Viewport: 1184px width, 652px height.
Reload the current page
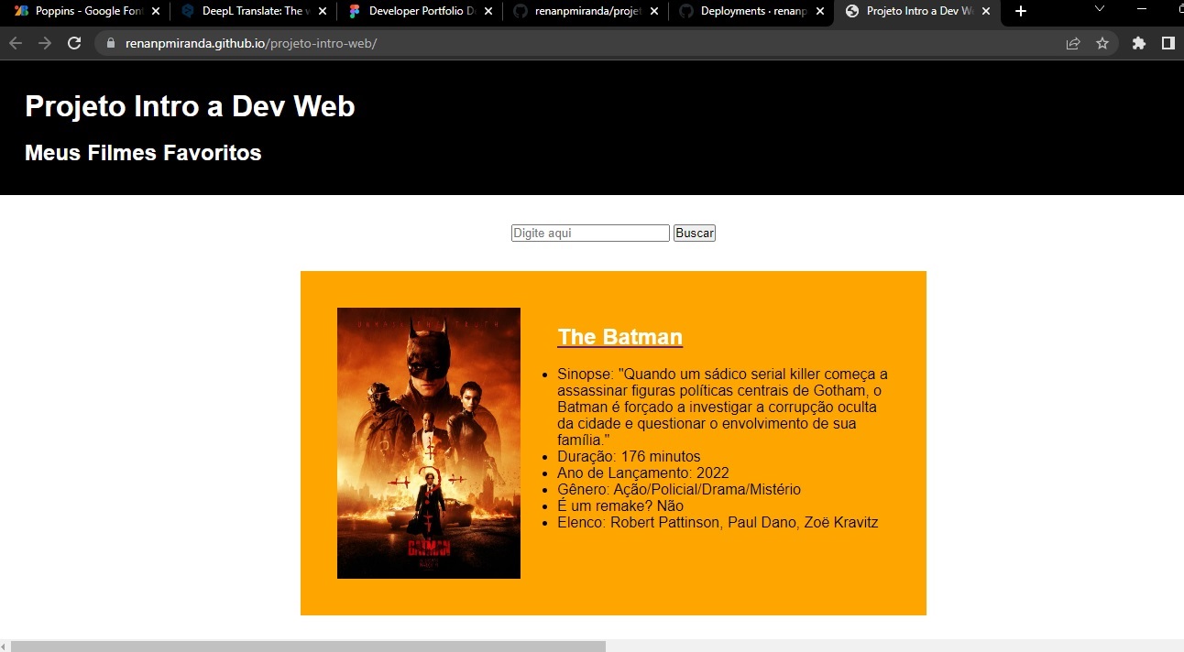pos(75,43)
